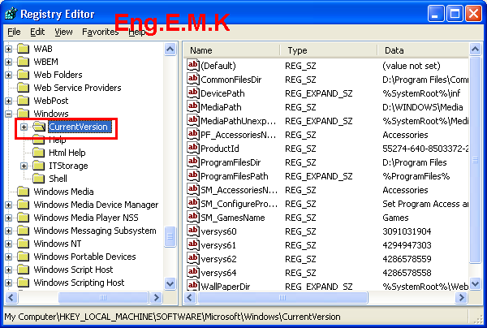
Task: Expand the Windows Portable Devices key
Action: [x=9, y=257]
